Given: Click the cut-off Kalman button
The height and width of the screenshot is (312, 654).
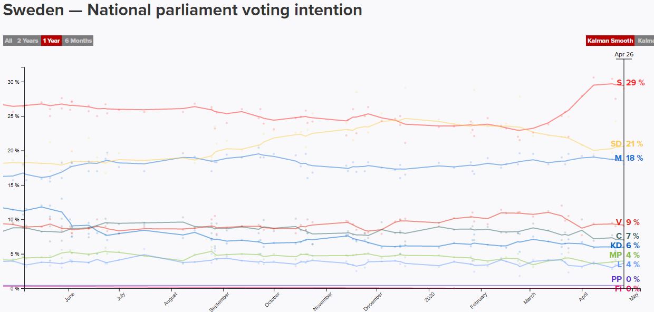Looking at the screenshot, I should pyautogui.click(x=645, y=41).
